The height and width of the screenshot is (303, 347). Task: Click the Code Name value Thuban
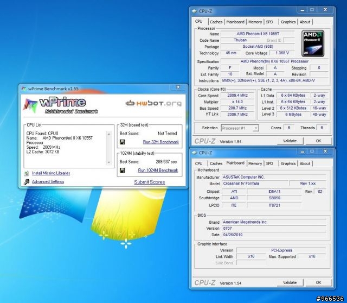coord(240,40)
